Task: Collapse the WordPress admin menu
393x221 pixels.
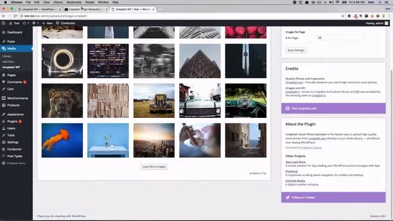Action: point(16,163)
